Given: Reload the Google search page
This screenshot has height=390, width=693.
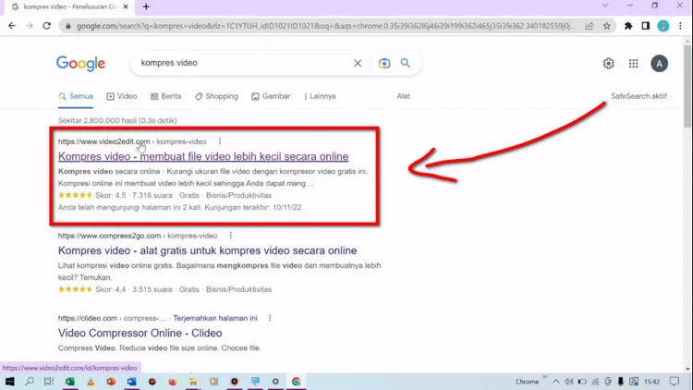Looking at the screenshot, I should pos(47,26).
